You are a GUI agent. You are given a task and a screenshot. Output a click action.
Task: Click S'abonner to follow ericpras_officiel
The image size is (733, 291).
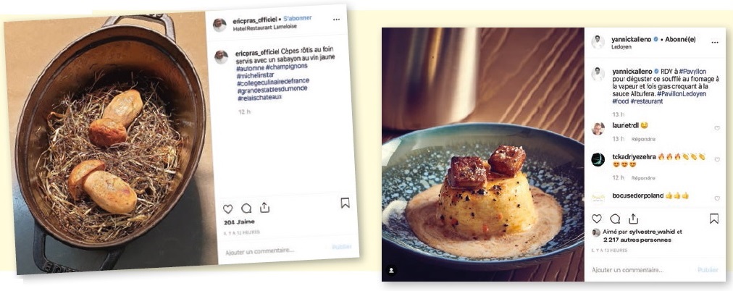click(x=297, y=18)
